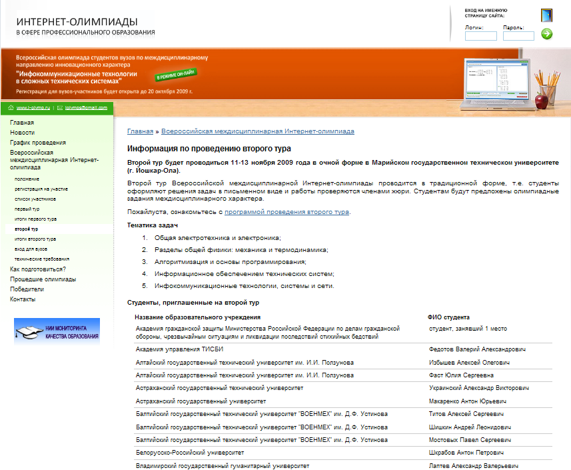Click the heading Информация по проведению второго тура
Viewport: 571px width, 470px height.
(x=209, y=149)
